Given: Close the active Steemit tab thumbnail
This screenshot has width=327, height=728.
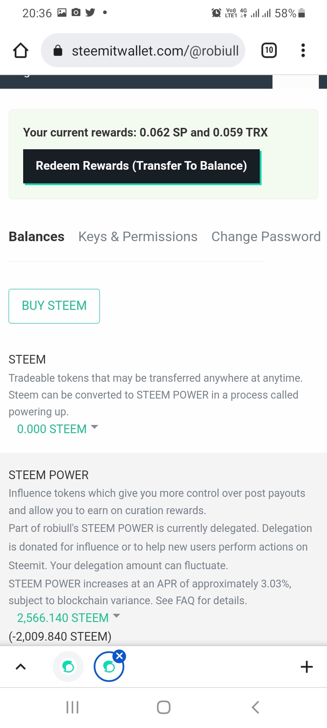Looking at the screenshot, I should coord(119,656).
